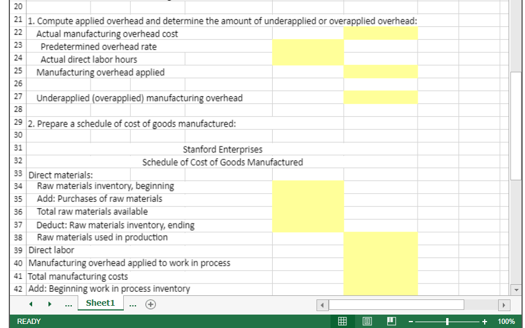Click 'Direct labor' label in row 39
The height and width of the screenshot is (328, 525).
(51, 250)
